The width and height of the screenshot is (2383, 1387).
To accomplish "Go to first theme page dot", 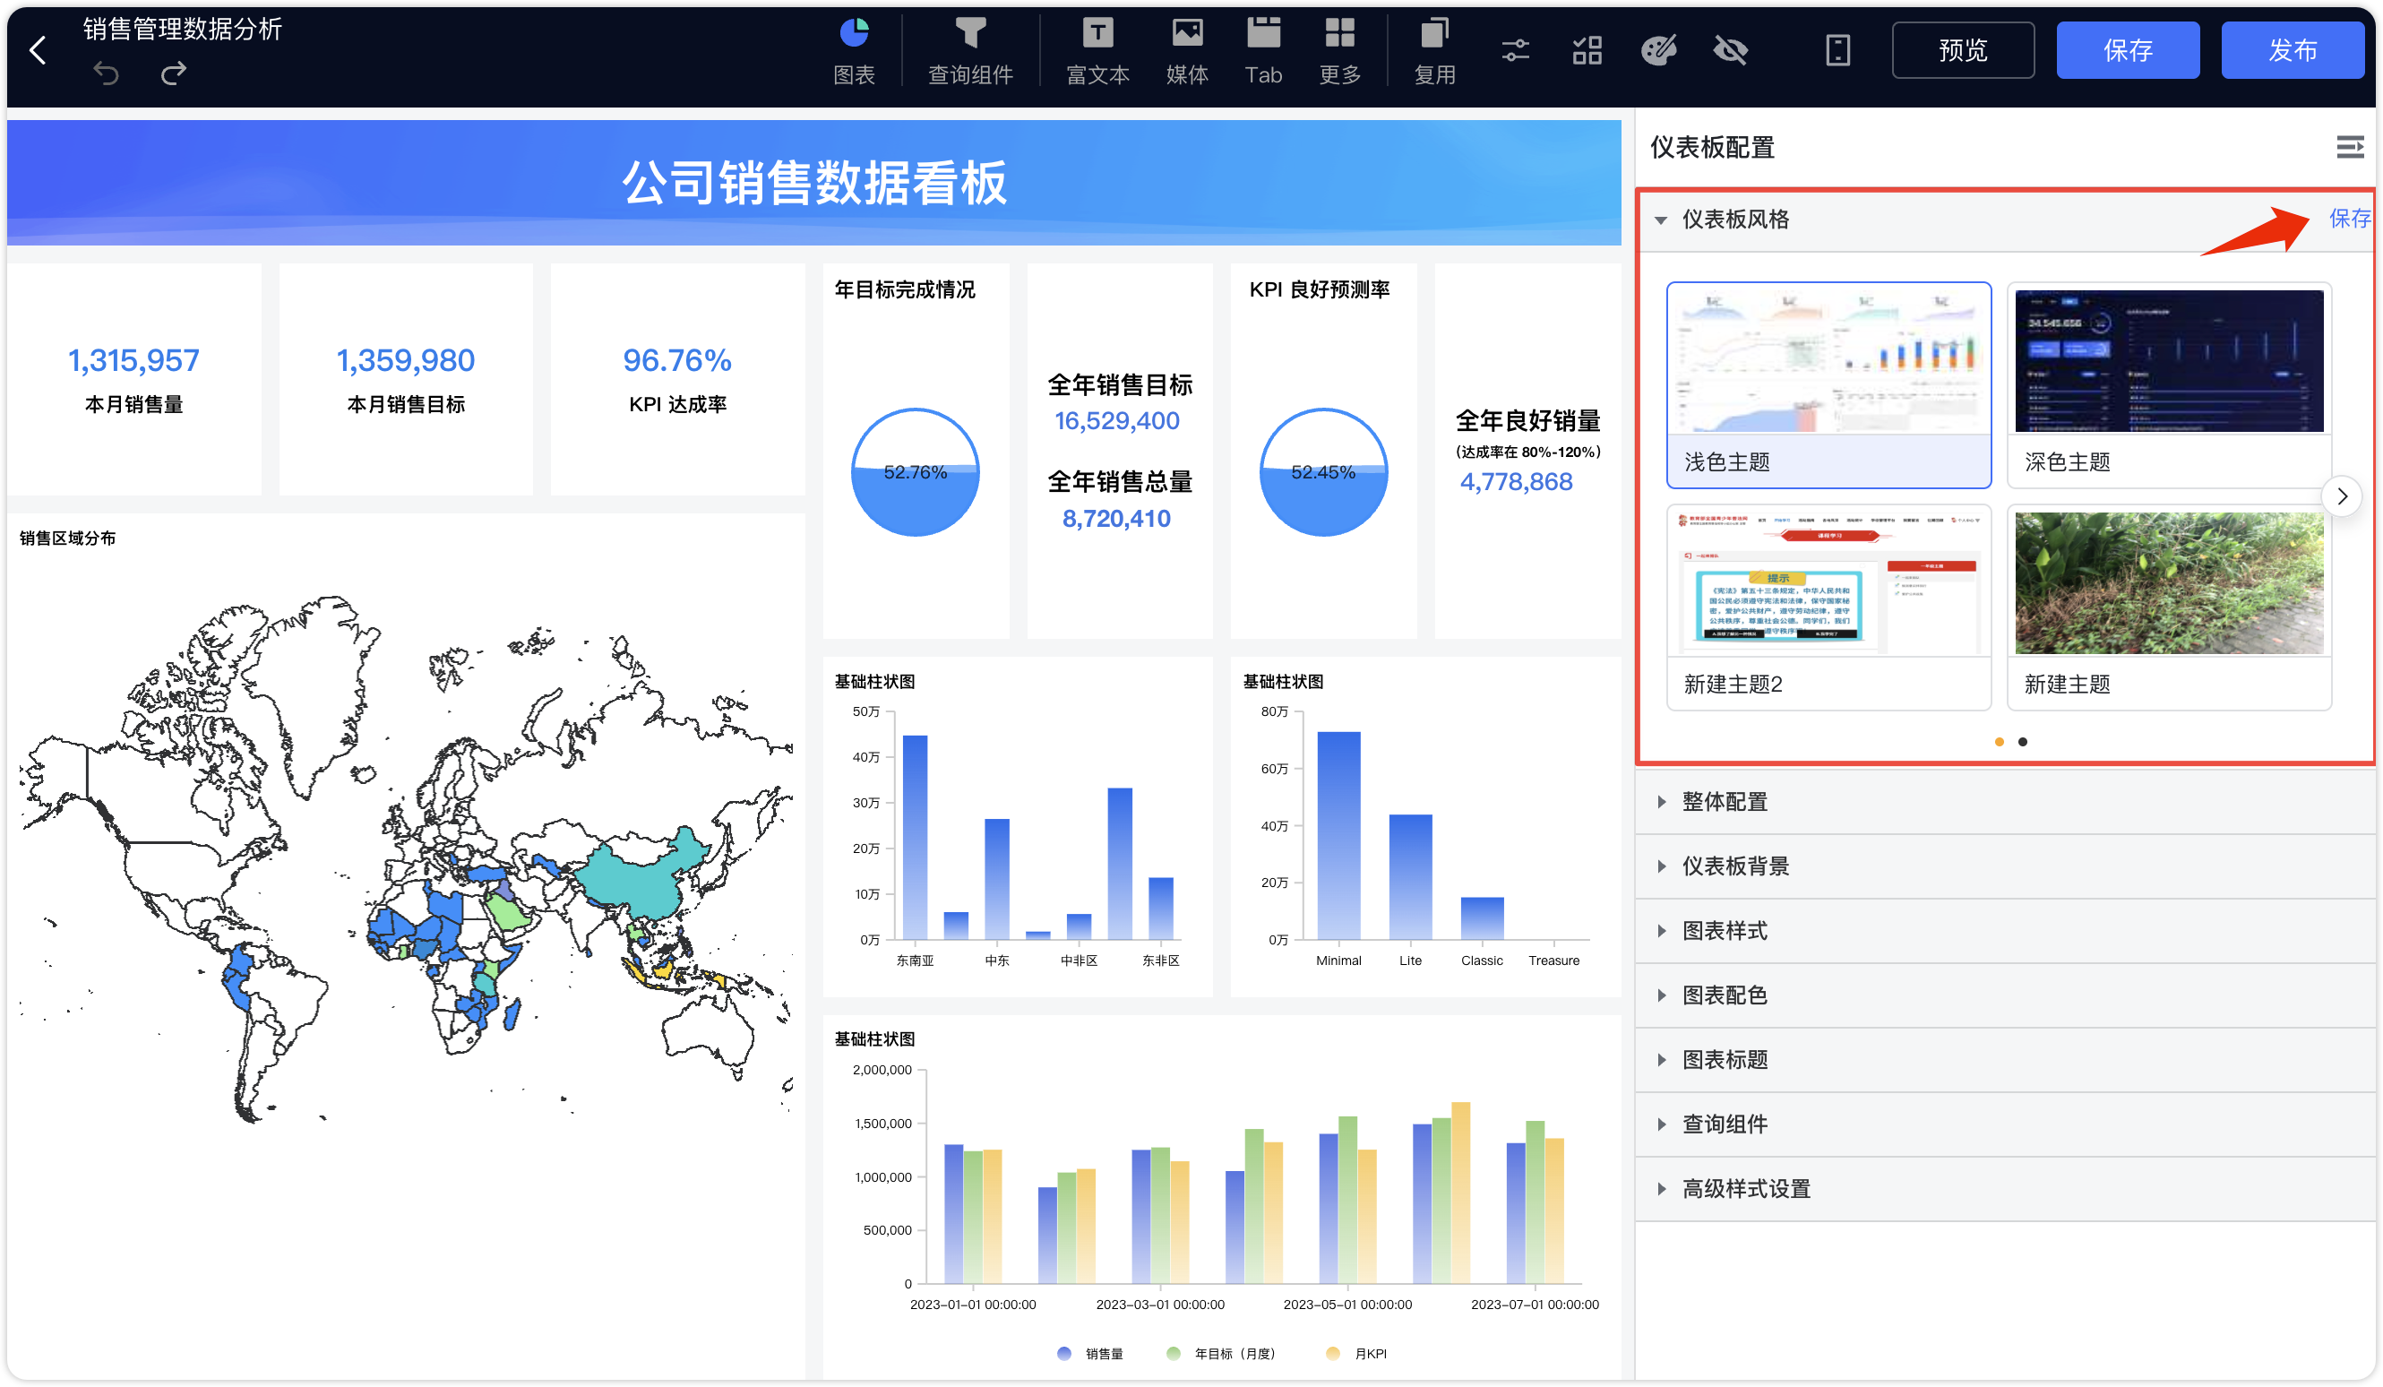I will point(1998,741).
